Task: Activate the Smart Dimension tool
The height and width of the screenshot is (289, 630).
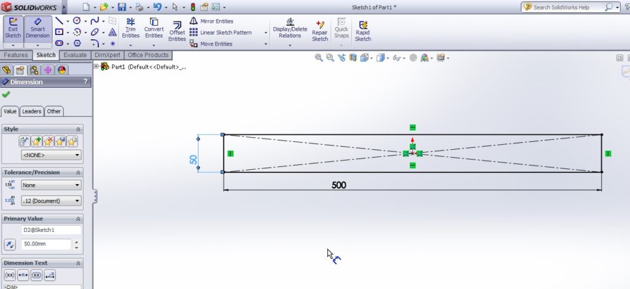Action: pos(38,29)
